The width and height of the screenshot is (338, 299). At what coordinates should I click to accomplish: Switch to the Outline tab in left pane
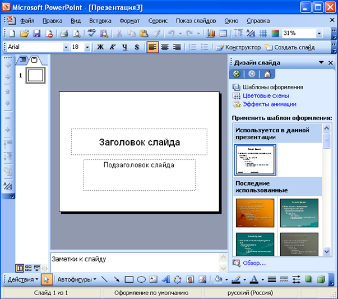coord(23,60)
